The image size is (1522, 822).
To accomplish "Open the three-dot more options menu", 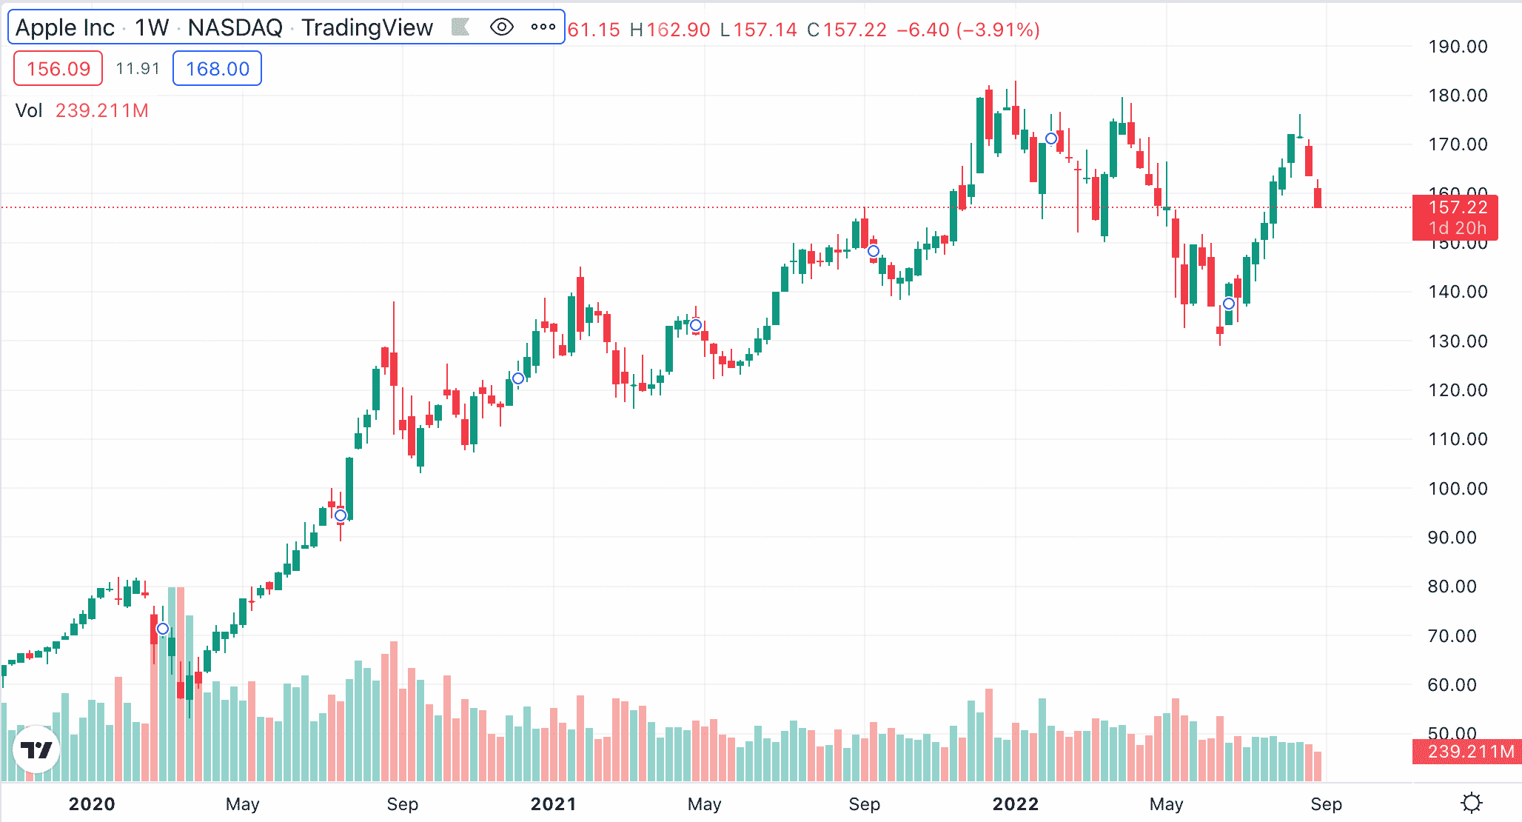I will [543, 27].
